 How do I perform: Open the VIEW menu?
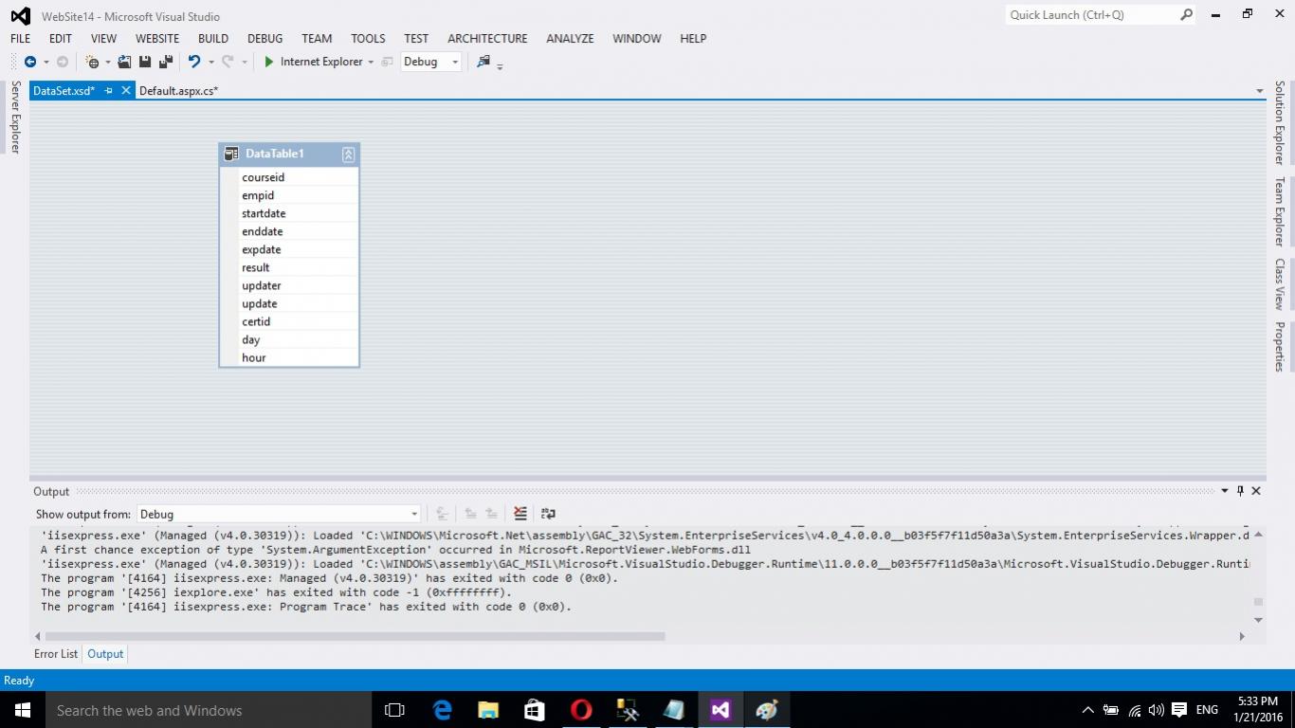(x=103, y=39)
